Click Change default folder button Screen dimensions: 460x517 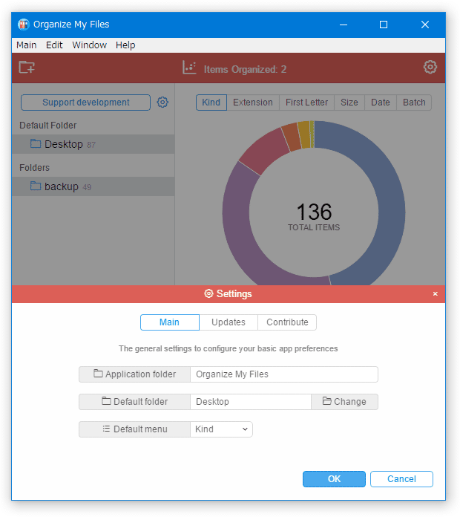click(344, 402)
